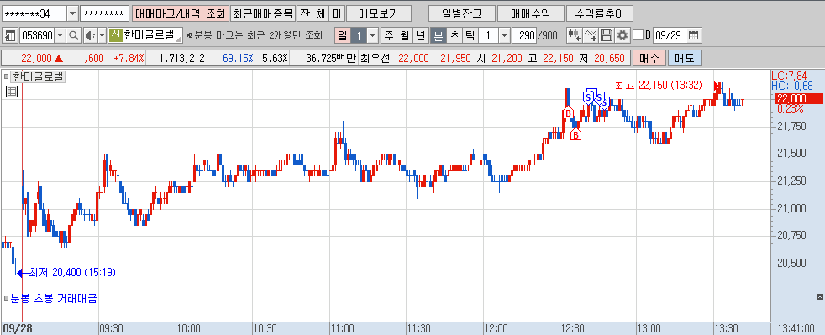Click the lower red B buy marker
825x335 pixels.
(x=576, y=135)
